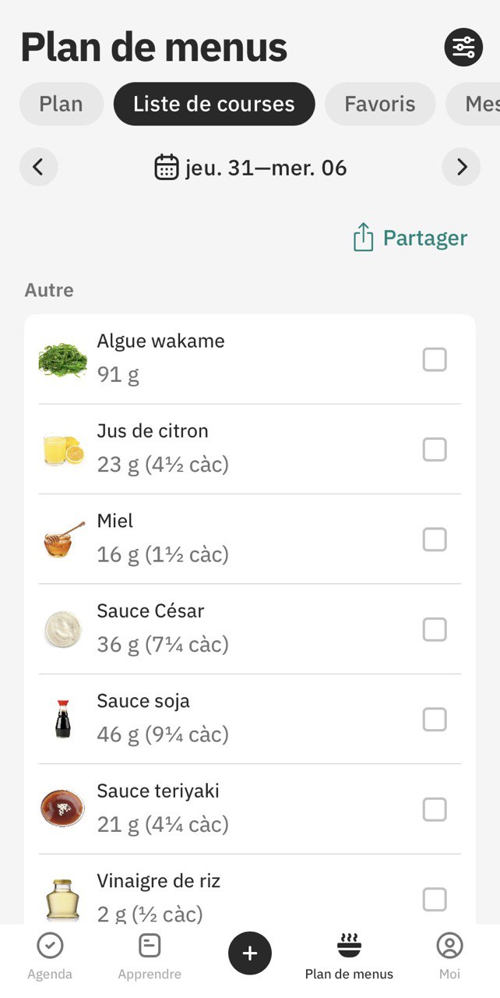Check the box next to Miel
Viewport: 500px width, 998px height.
[434, 539]
